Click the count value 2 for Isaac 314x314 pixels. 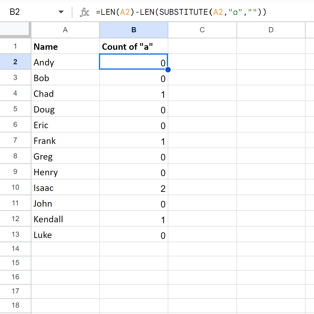[x=134, y=188]
